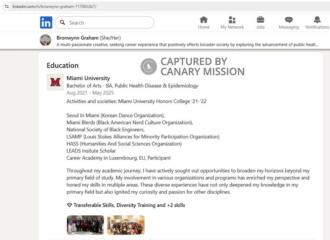This screenshot has width=330, height=240.
Task: Click the site info icon in address bar
Action: tap(7, 6)
